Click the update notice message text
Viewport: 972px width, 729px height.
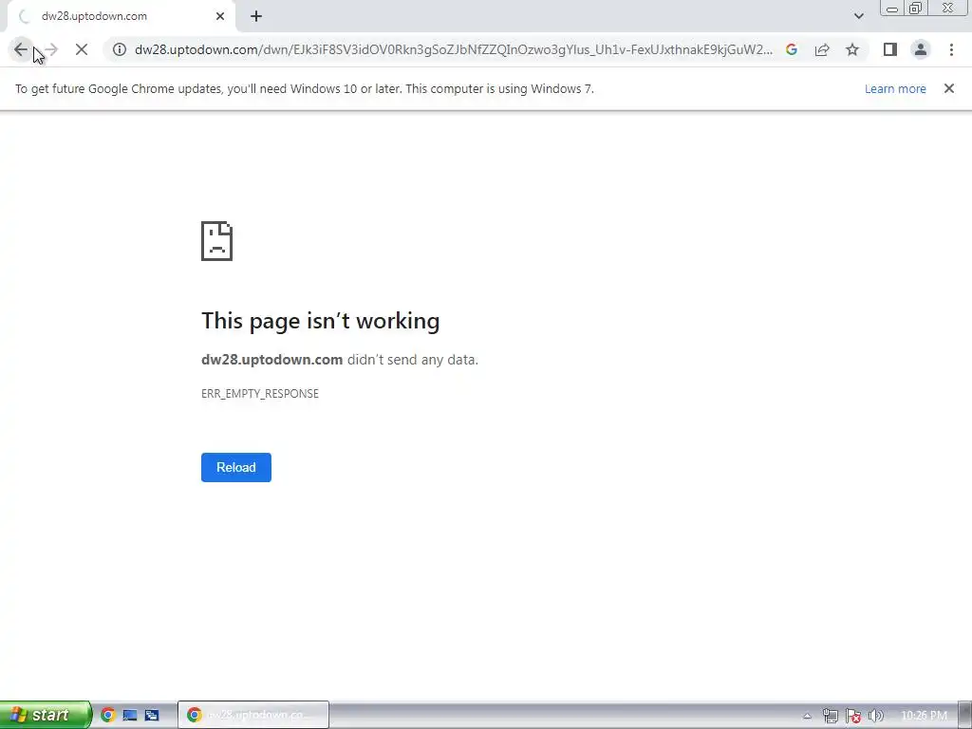305,88
